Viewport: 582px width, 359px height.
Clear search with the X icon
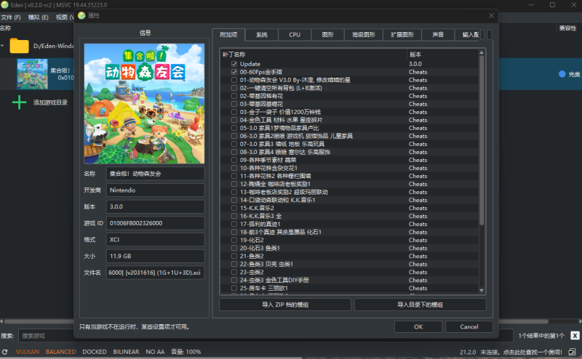pos(575,336)
